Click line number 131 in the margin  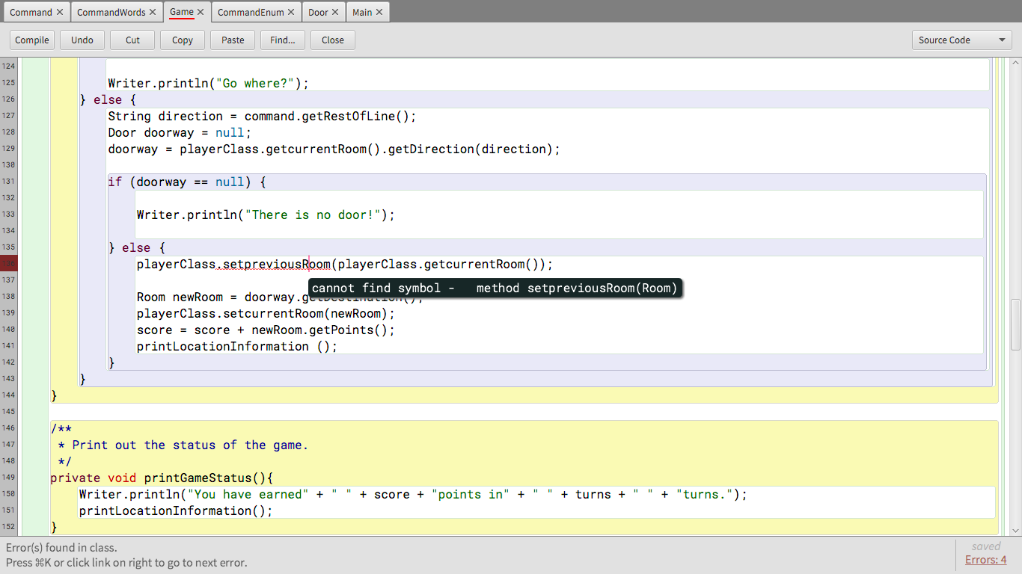click(9, 182)
